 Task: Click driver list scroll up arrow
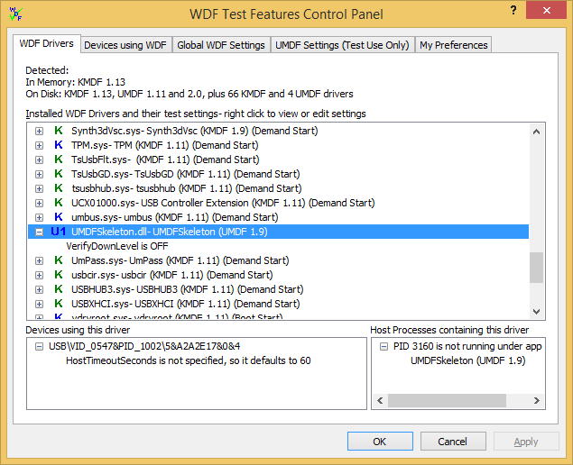(536, 132)
